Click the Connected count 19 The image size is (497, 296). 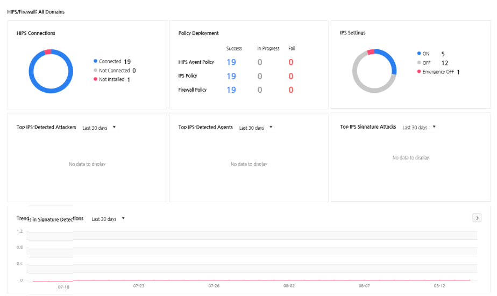[127, 62]
